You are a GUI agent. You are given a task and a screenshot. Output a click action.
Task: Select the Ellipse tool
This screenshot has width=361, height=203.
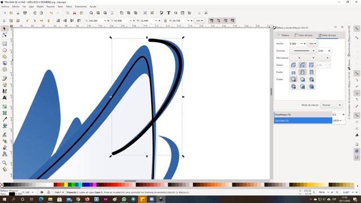point(5,50)
